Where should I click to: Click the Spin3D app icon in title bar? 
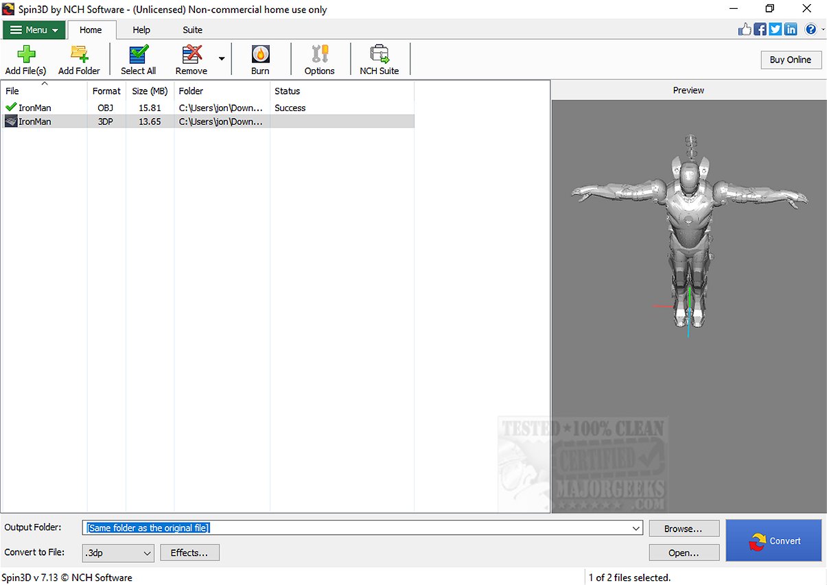(x=8, y=9)
